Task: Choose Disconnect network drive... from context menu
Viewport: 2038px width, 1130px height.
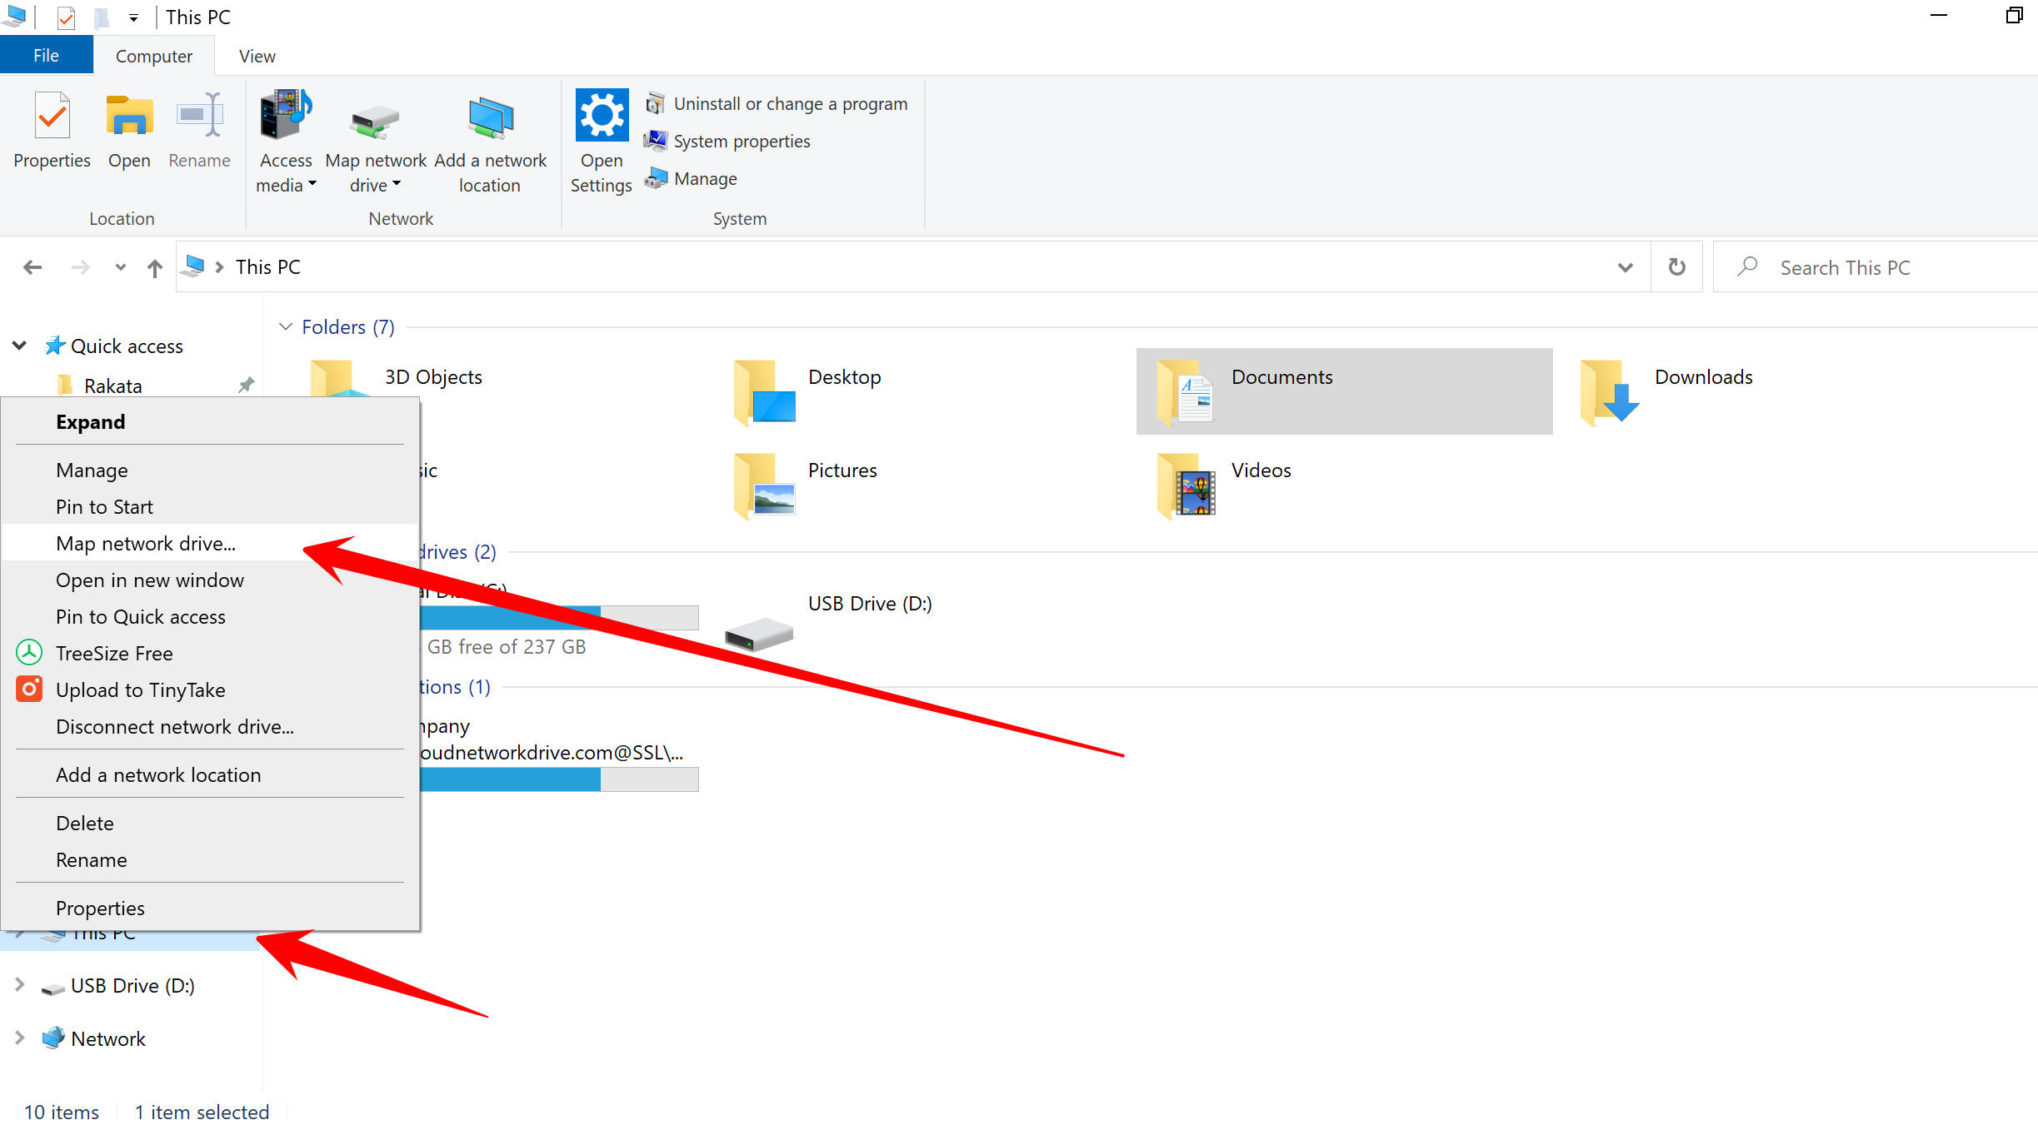Action: pos(174,726)
